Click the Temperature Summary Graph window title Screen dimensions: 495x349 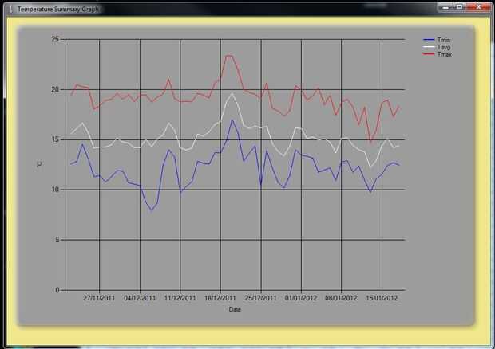coord(58,9)
